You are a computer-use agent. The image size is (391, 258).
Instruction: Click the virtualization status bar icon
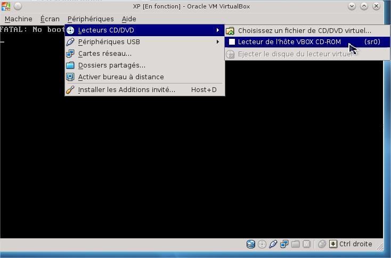coord(306,244)
